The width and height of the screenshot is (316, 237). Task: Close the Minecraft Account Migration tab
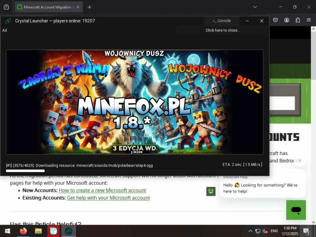pos(78,7)
